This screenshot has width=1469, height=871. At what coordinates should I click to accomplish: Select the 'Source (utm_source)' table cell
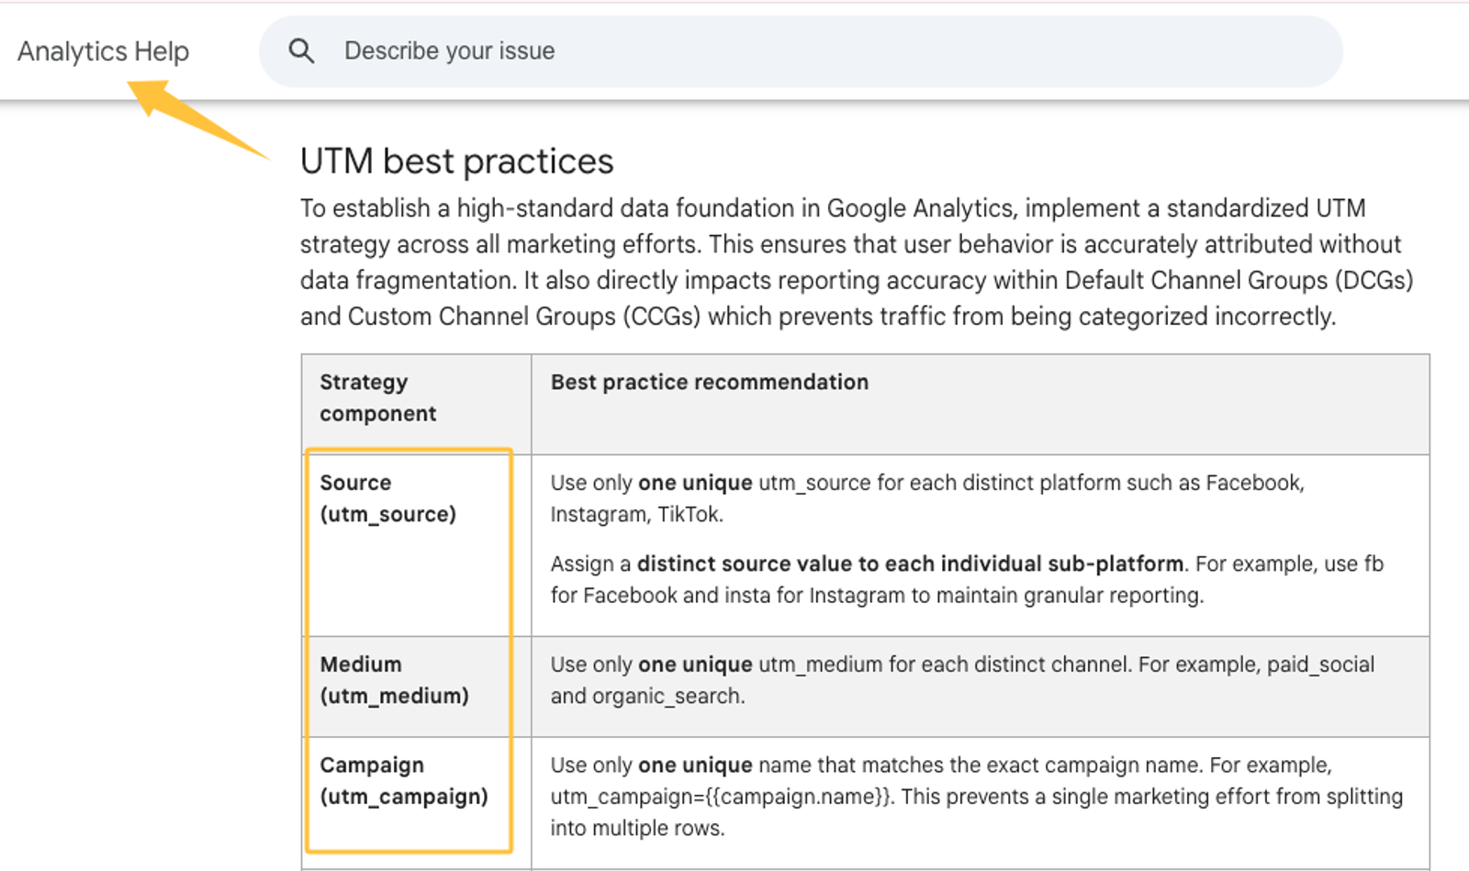[x=417, y=545]
